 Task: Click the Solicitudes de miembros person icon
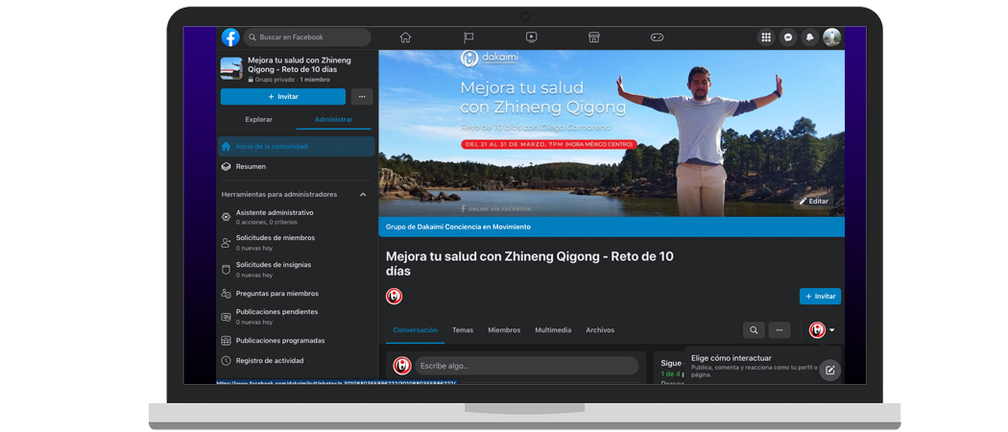[x=226, y=243]
